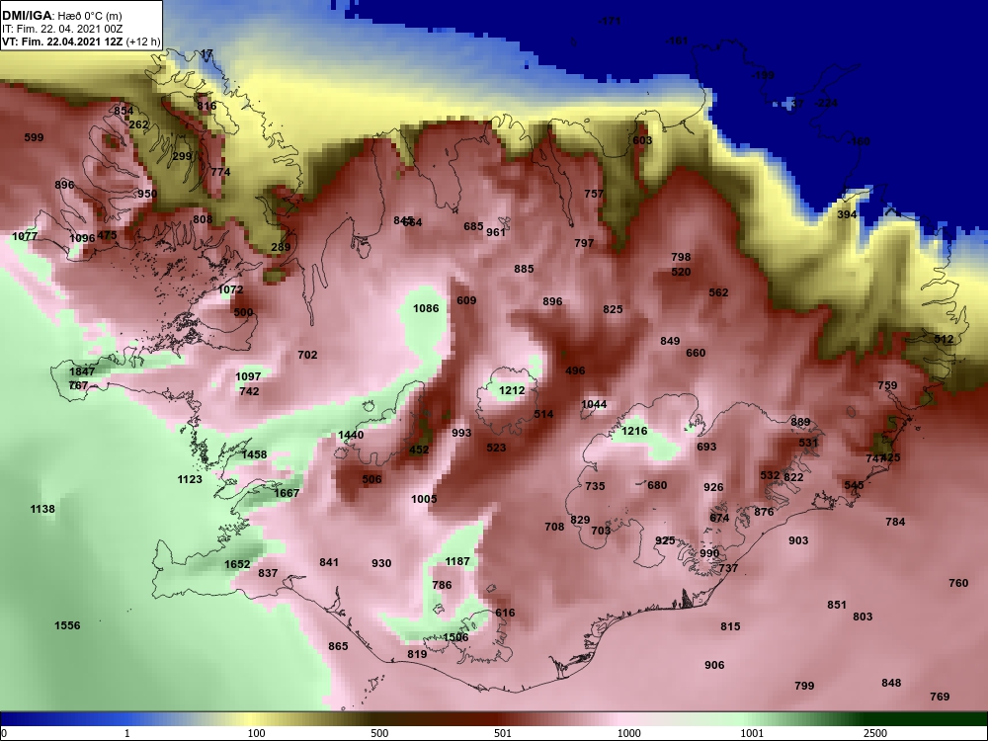Viewport: 988px width, 741px height.
Task: Click the map value '452'
Action: point(419,450)
